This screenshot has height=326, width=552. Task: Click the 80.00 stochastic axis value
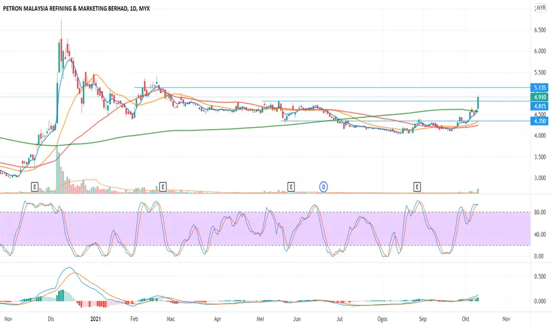[x=540, y=212]
